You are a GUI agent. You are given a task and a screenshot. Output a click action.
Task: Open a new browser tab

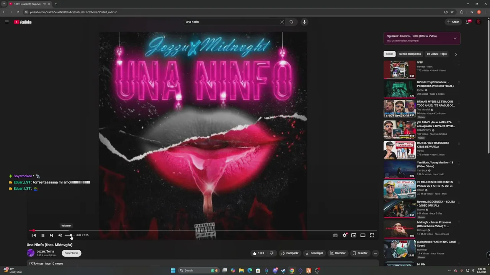(x=56, y=4)
